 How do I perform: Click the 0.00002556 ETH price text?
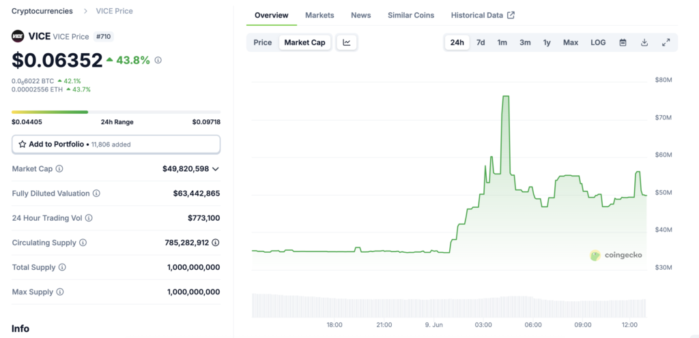[x=38, y=89]
